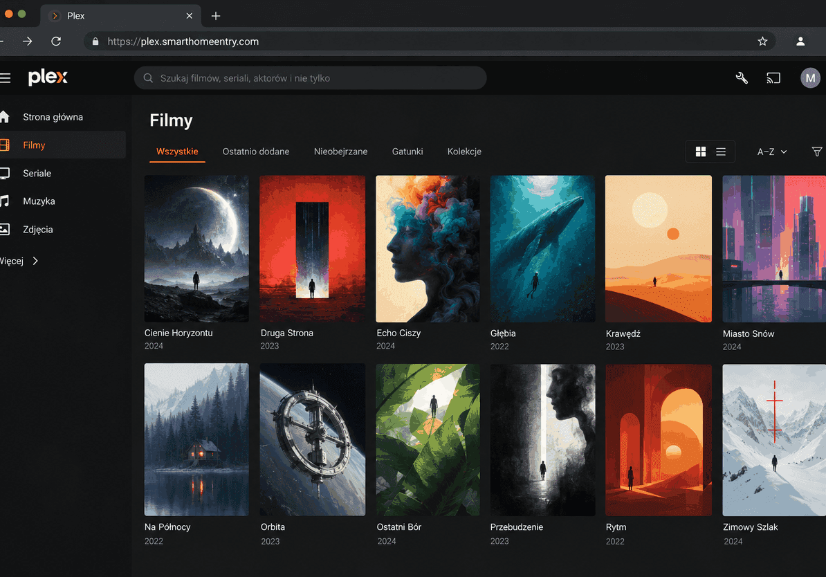Screen dimensions: 826x577
Task: Open the Cienie Horyzontu poster
Action: coord(196,248)
